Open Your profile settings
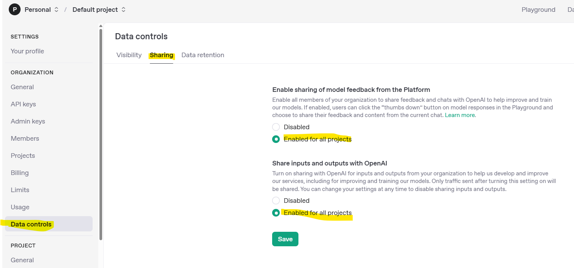Viewport: 574px width, 268px height. click(27, 51)
